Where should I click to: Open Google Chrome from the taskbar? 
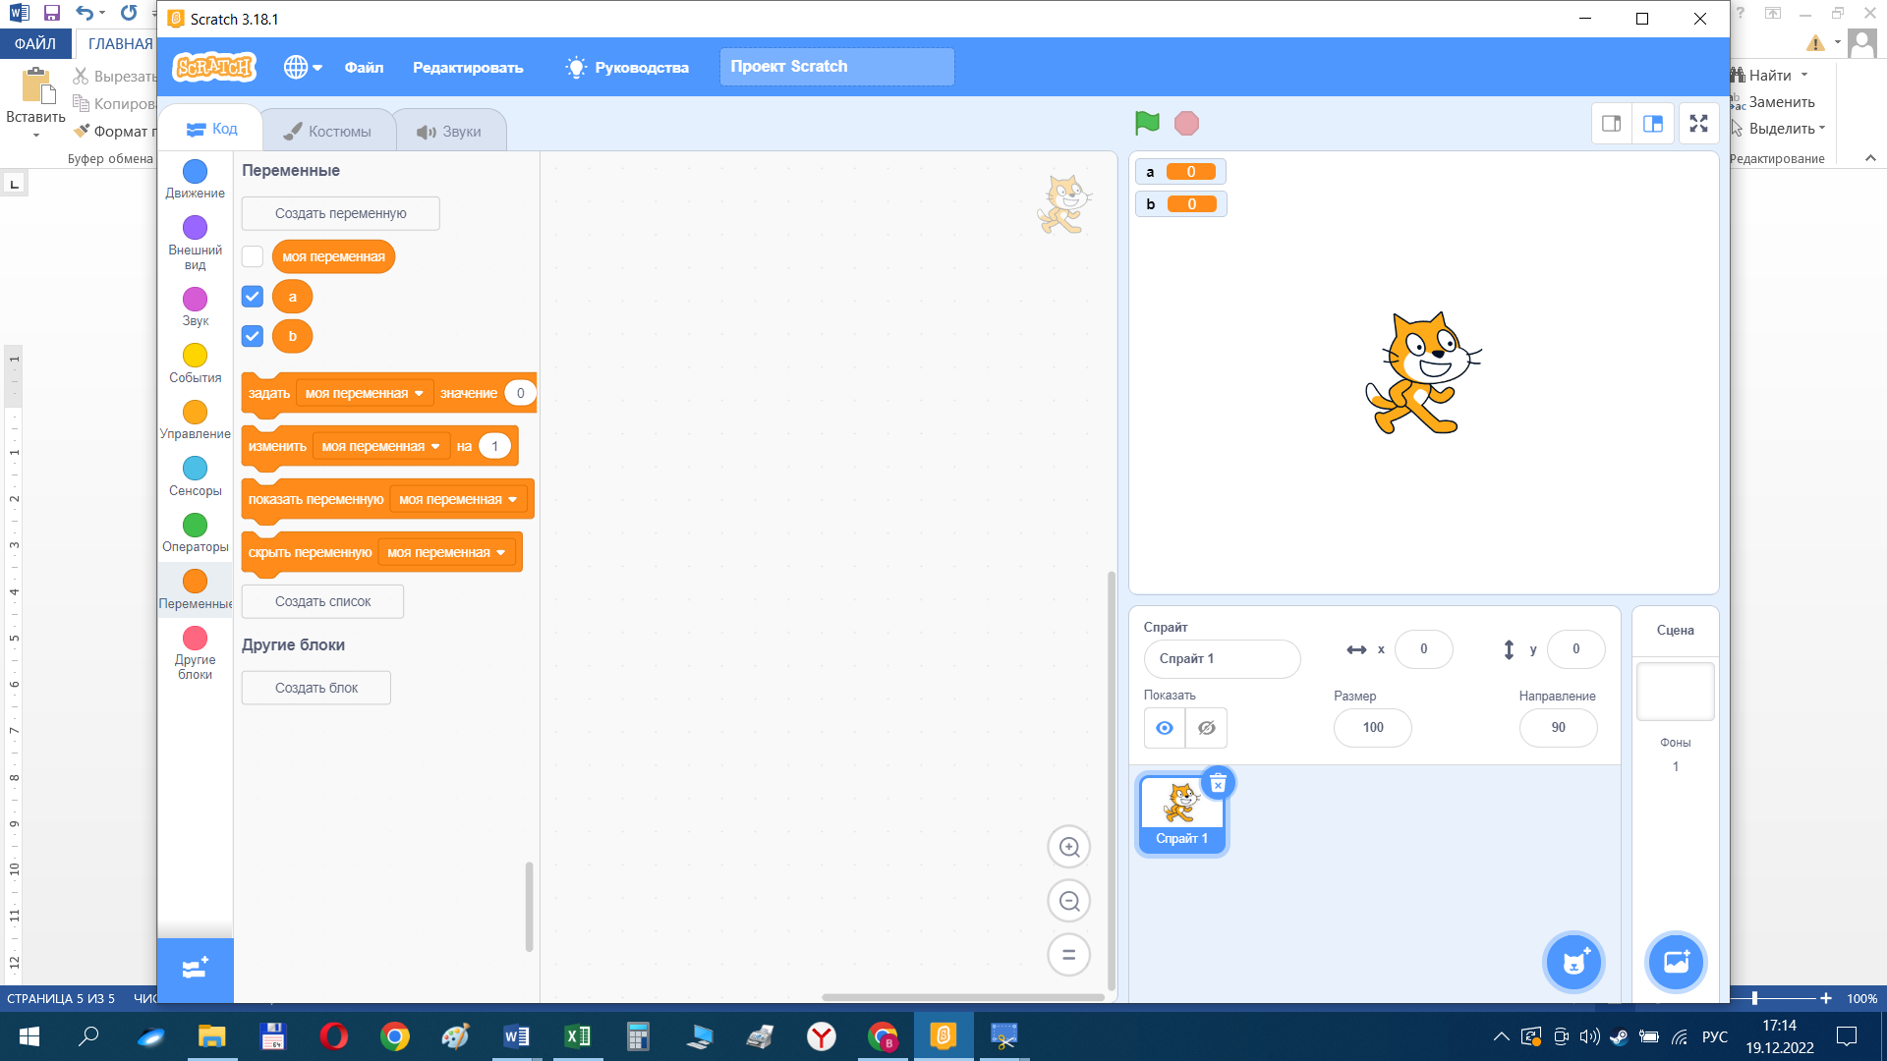394,1036
